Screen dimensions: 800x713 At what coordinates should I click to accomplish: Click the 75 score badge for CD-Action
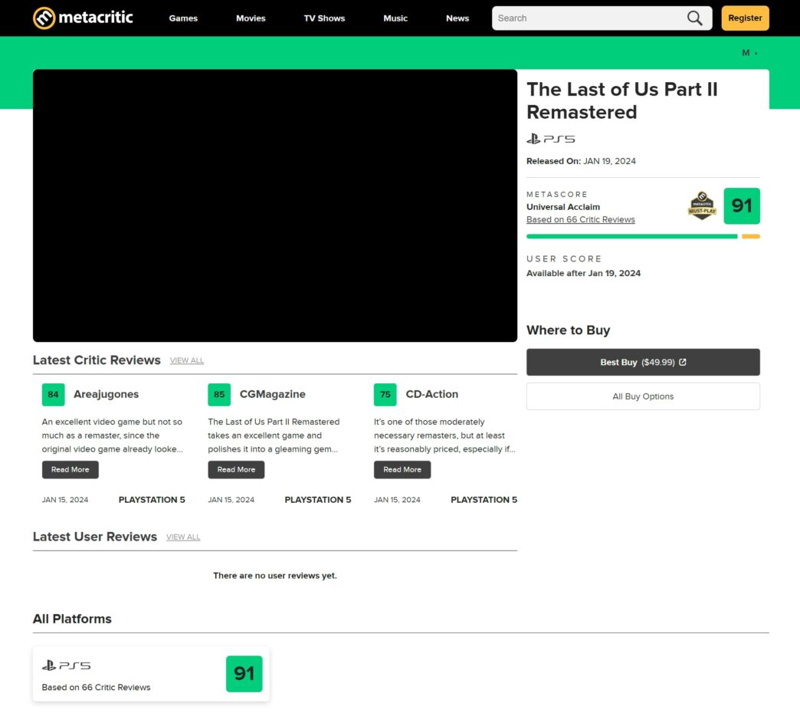[385, 395]
